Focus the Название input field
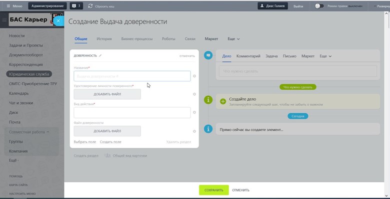The image size is (390, 199). click(132, 76)
